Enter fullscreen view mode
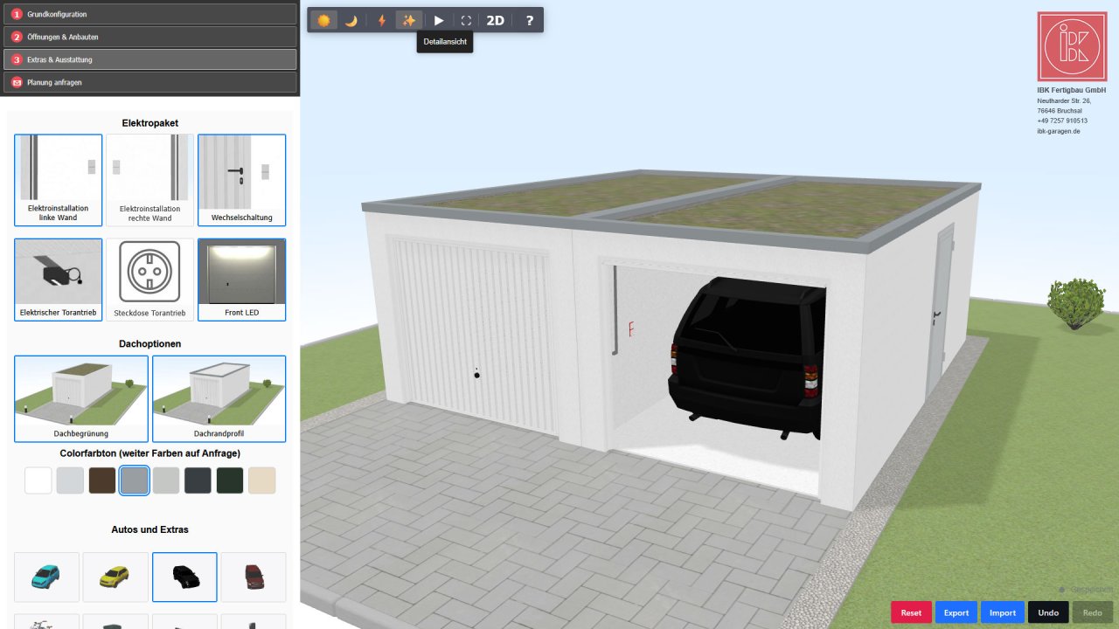This screenshot has height=629, width=1119. (466, 20)
